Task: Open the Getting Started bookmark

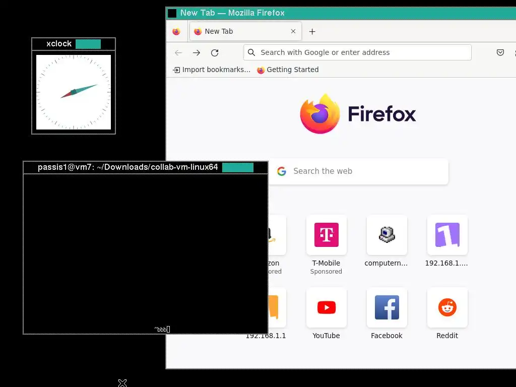Action: [x=288, y=70]
